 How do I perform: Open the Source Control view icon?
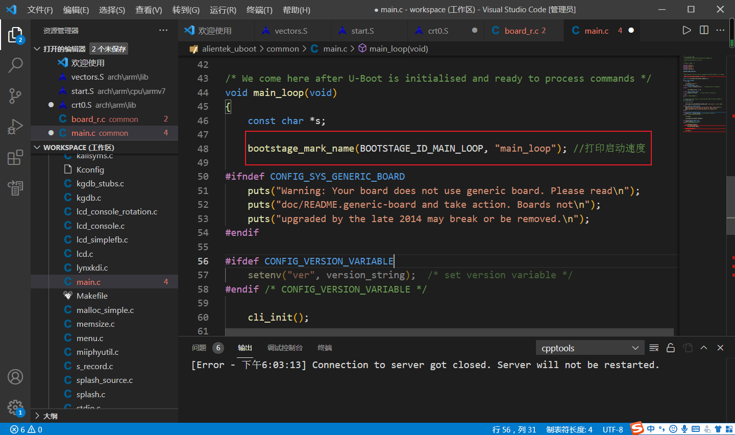tap(15, 95)
